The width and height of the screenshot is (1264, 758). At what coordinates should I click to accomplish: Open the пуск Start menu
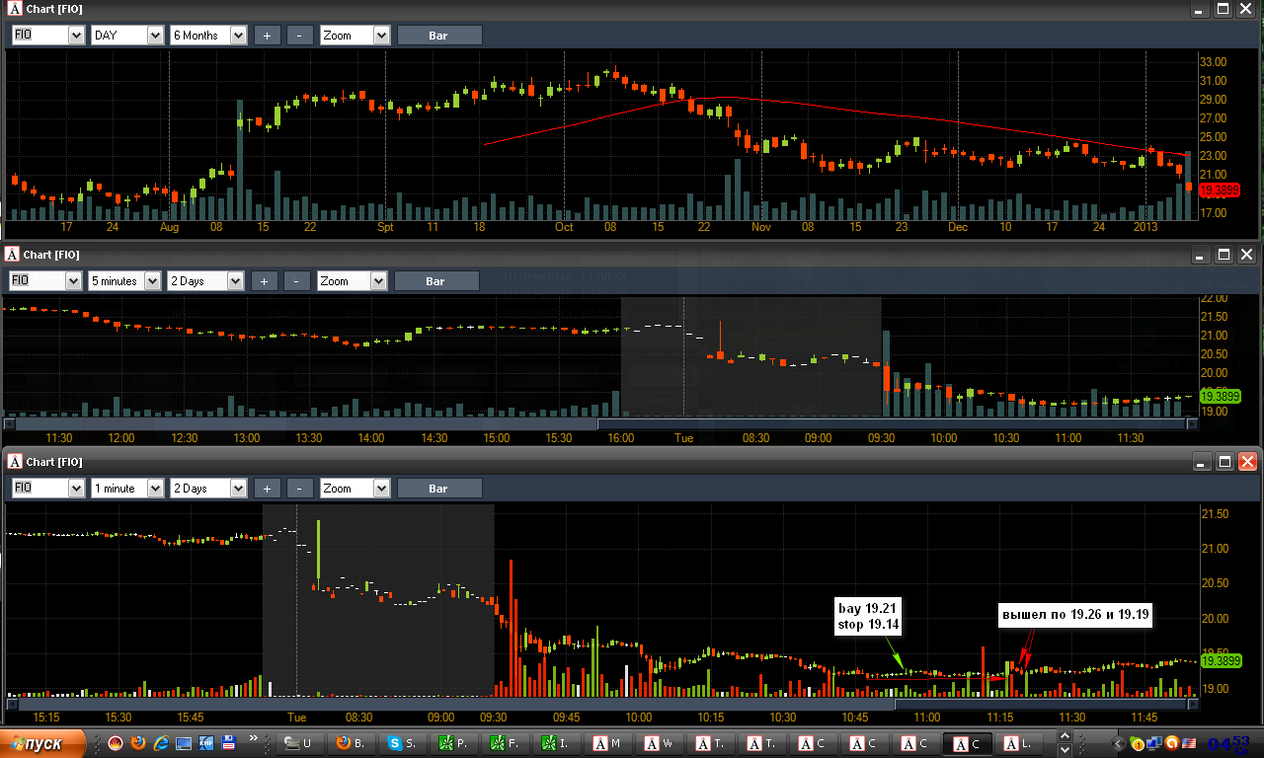pos(39,743)
